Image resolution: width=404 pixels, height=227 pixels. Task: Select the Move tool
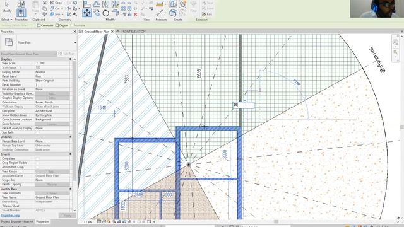pyautogui.click(x=87, y=13)
